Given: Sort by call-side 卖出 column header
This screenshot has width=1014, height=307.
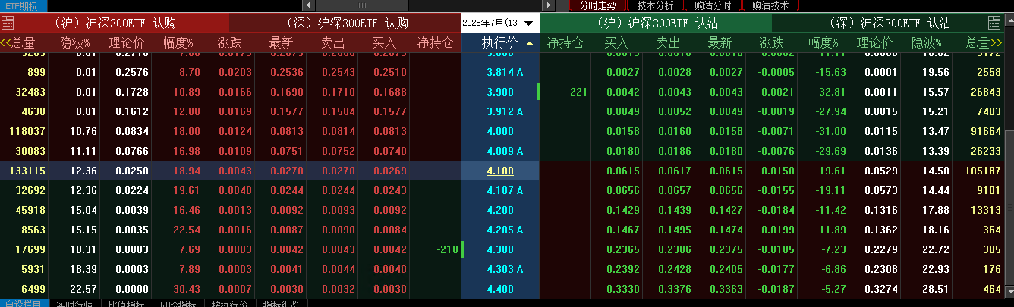Looking at the screenshot, I should point(332,43).
